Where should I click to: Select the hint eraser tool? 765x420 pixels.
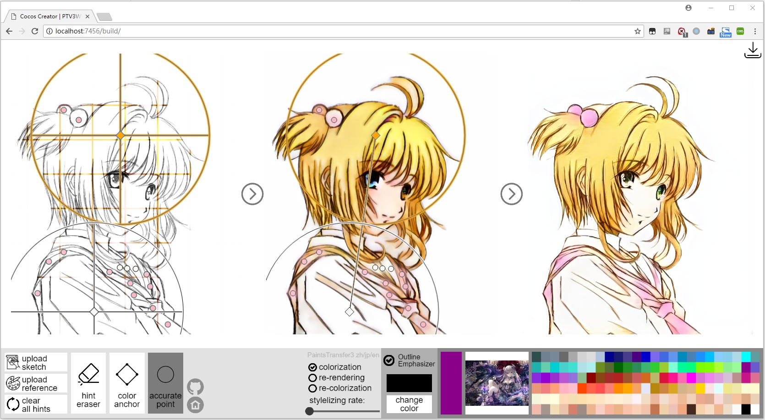[88, 383]
